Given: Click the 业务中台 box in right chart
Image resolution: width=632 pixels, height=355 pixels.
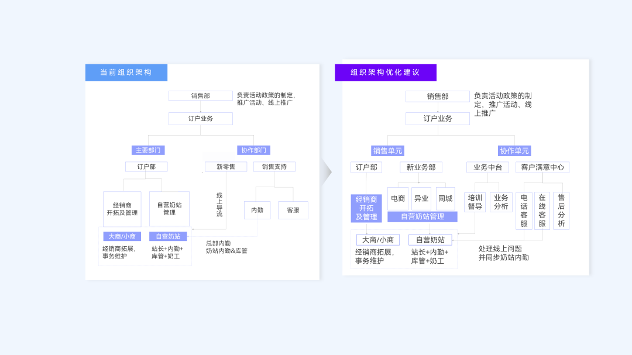Looking at the screenshot, I should coord(487,167).
